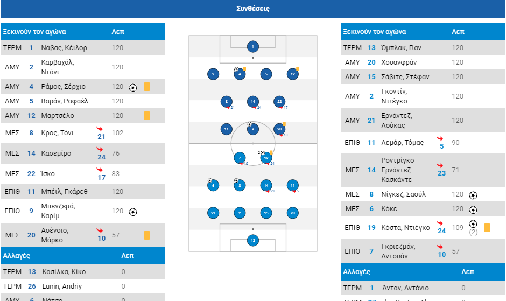506x301 pixels.
Task: Click substitute number 24 beside Κασεμίρο
Action: coord(102,157)
